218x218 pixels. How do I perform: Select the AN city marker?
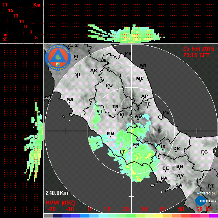143,68
